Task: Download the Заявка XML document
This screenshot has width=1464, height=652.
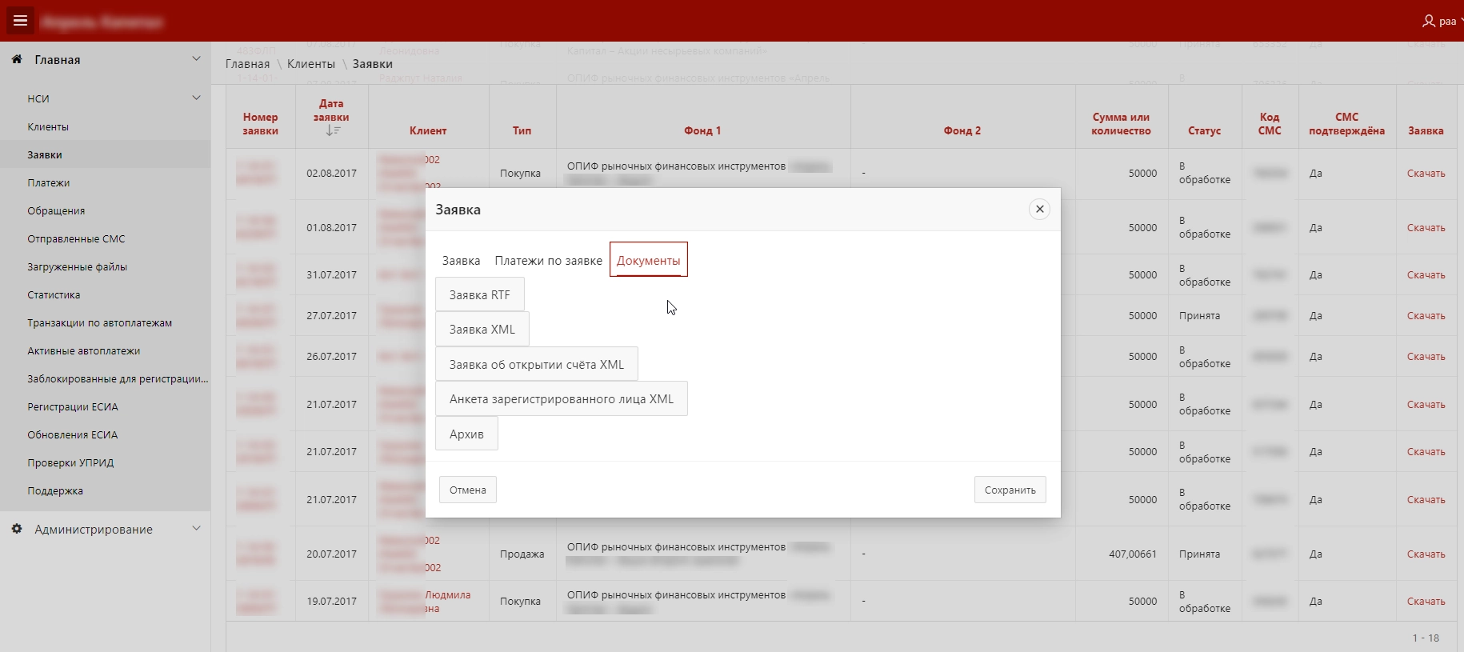Action: 482,329
